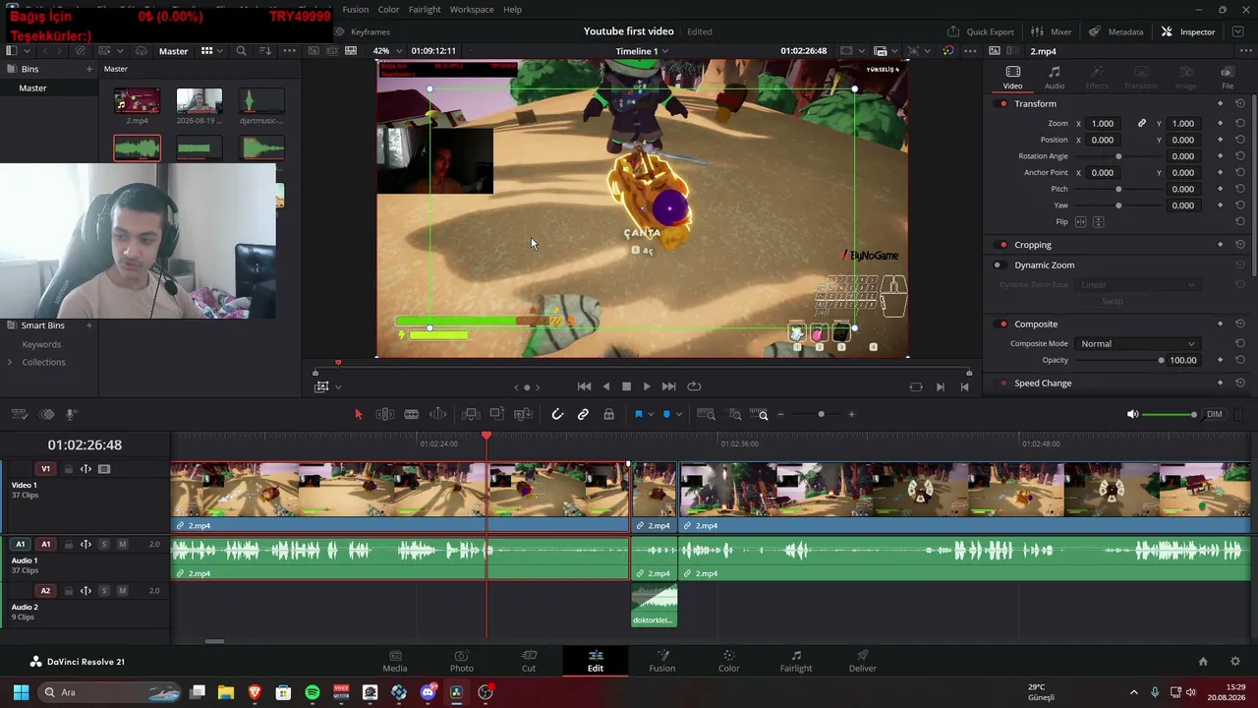Show the Mixer panel
This screenshot has width=1258, height=708.
[x=1052, y=31]
